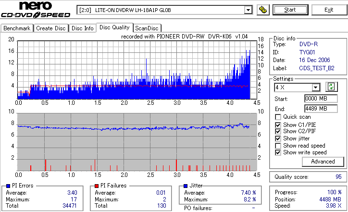Click the recorded with PIONEER DVD-RW text
Viewport: 348px width, 212px height.
pos(185,37)
